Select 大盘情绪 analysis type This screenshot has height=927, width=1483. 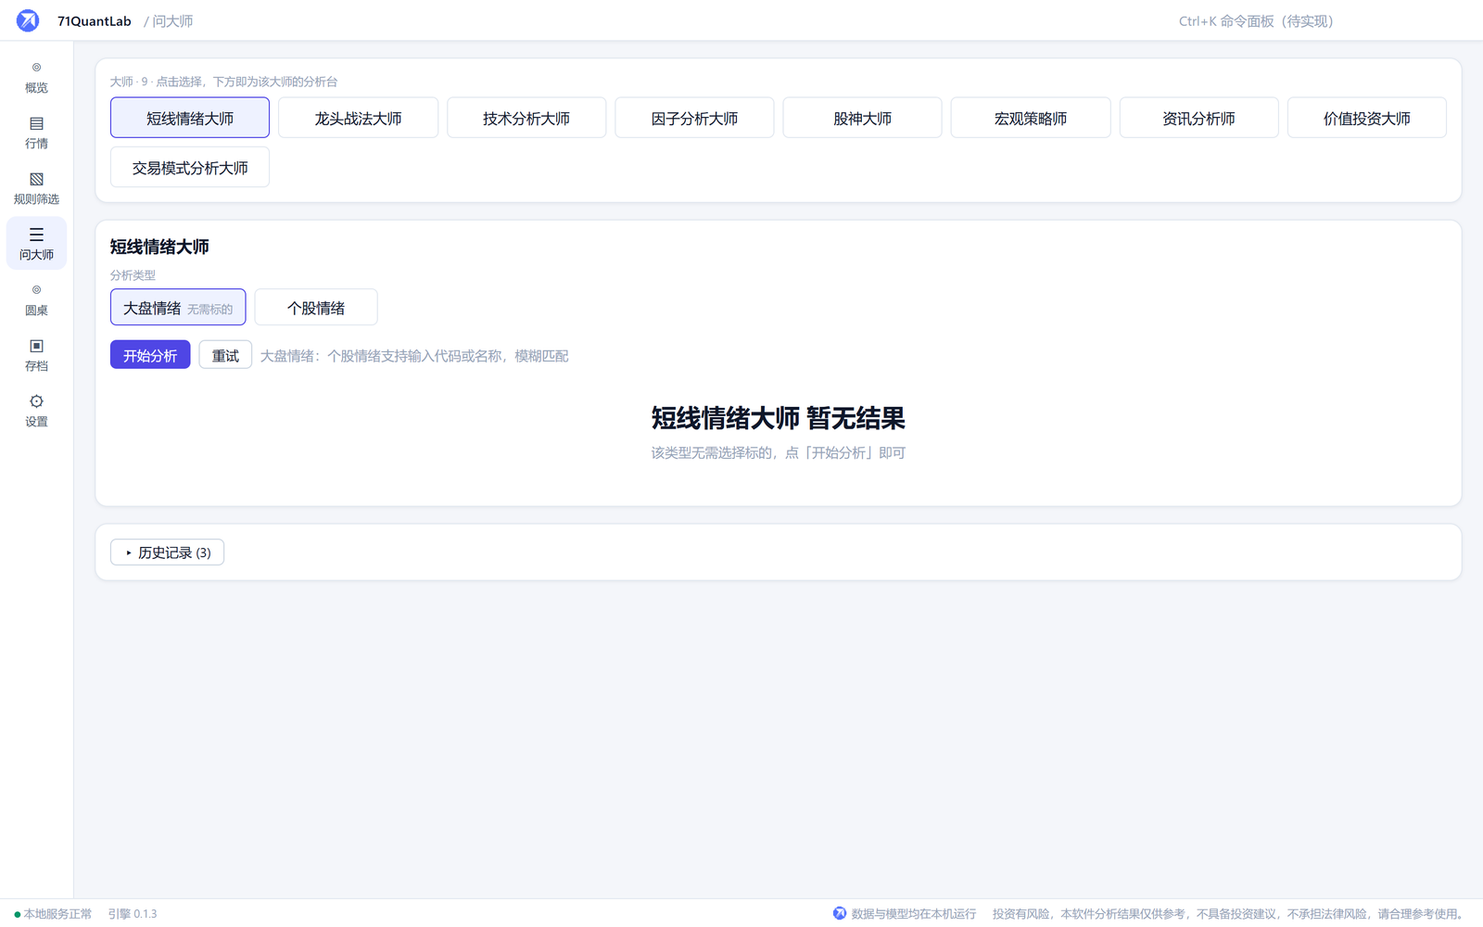point(178,307)
